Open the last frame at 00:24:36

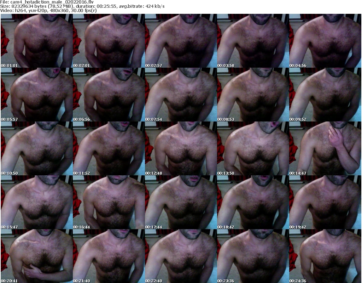click(x=325, y=256)
